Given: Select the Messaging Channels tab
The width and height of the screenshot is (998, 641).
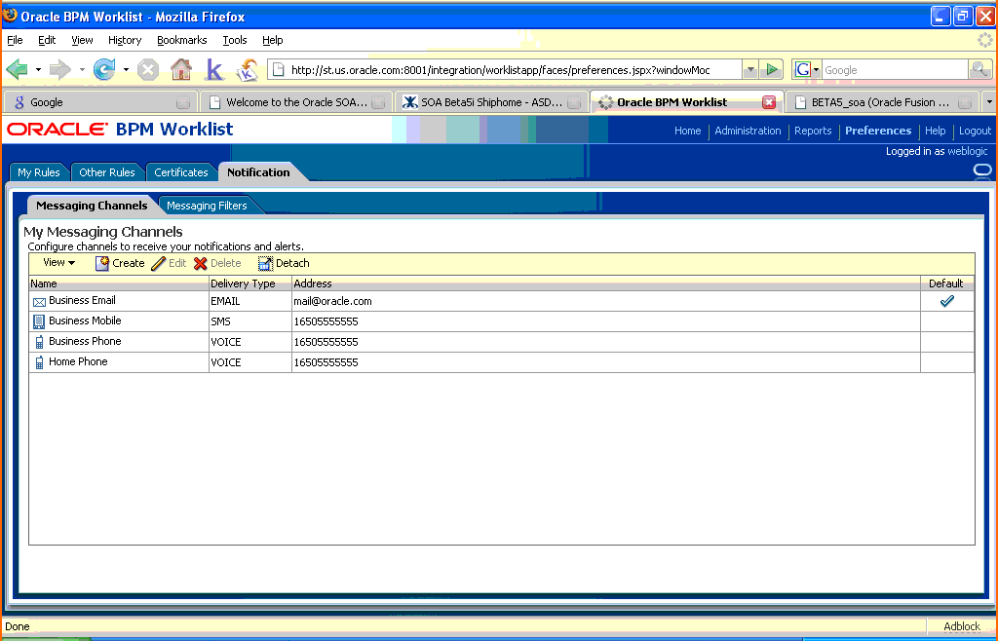Looking at the screenshot, I should pyautogui.click(x=92, y=206).
